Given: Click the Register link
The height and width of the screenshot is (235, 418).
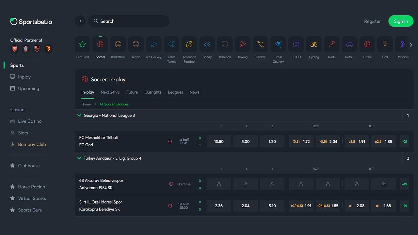Looking at the screenshot, I should pos(372,21).
